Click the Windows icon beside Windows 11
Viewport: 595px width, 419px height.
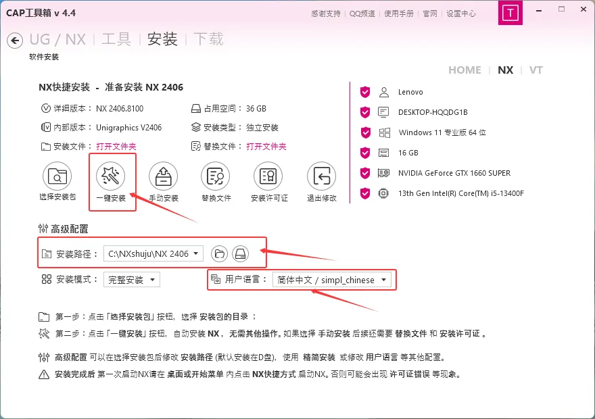point(385,132)
